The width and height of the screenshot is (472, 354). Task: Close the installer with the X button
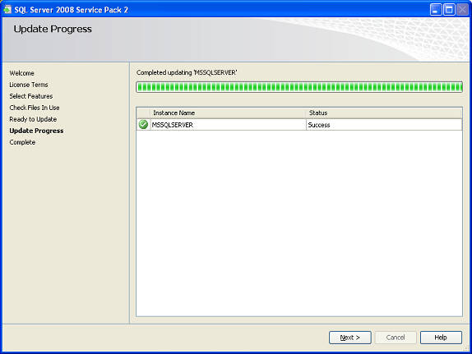point(462,10)
